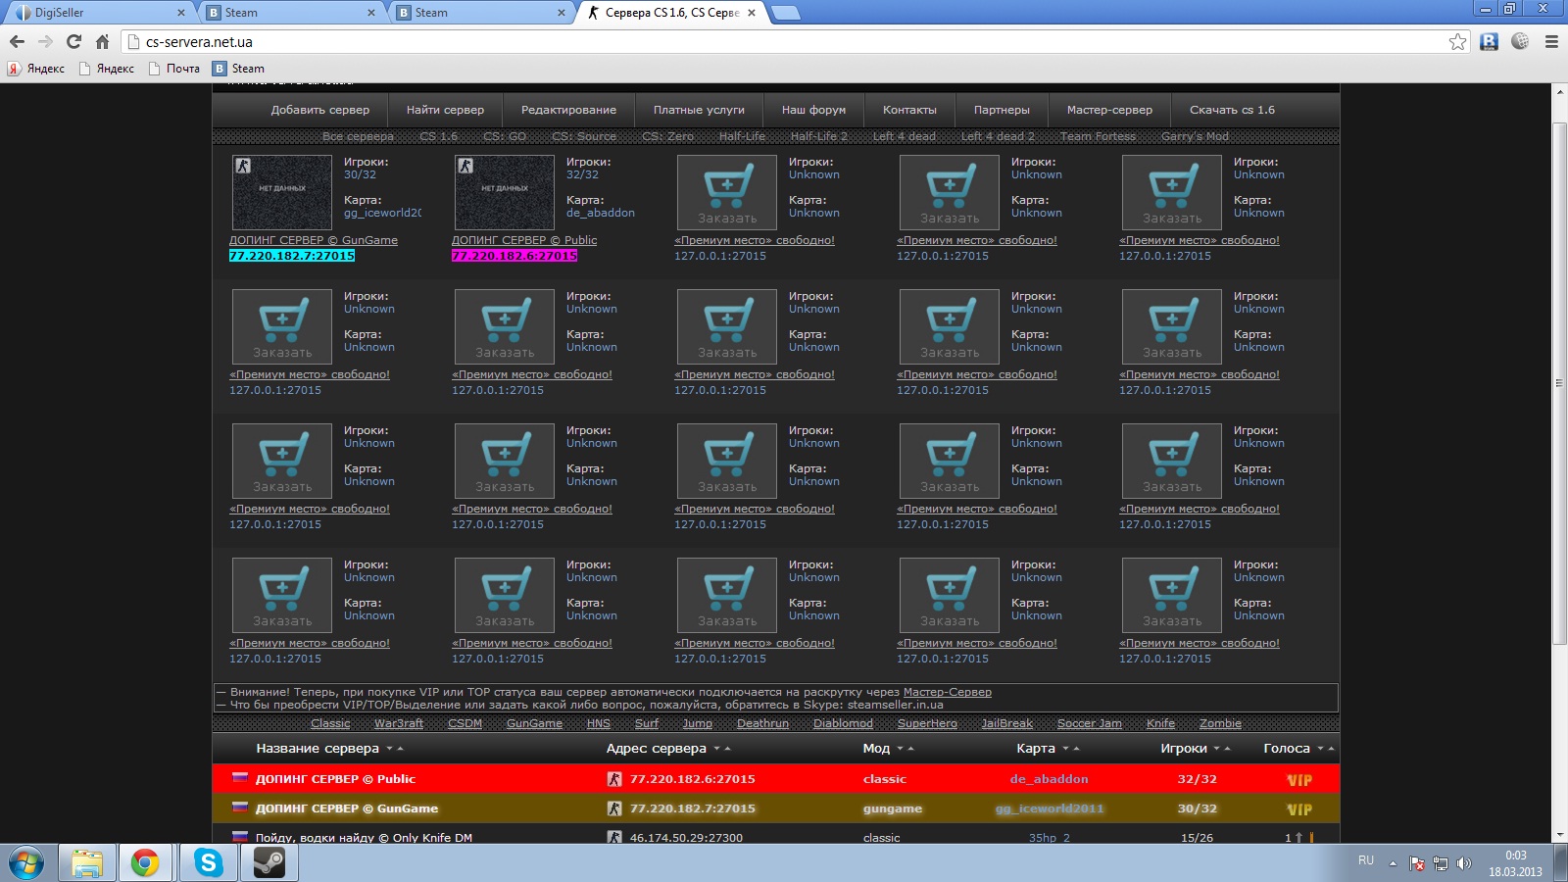Select the Платные услуги menu item
The height and width of the screenshot is (882, 1568).
(699, 110)
